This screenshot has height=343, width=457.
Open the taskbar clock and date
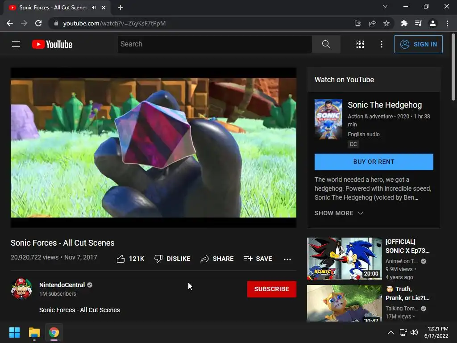click(x=436, y=332)
